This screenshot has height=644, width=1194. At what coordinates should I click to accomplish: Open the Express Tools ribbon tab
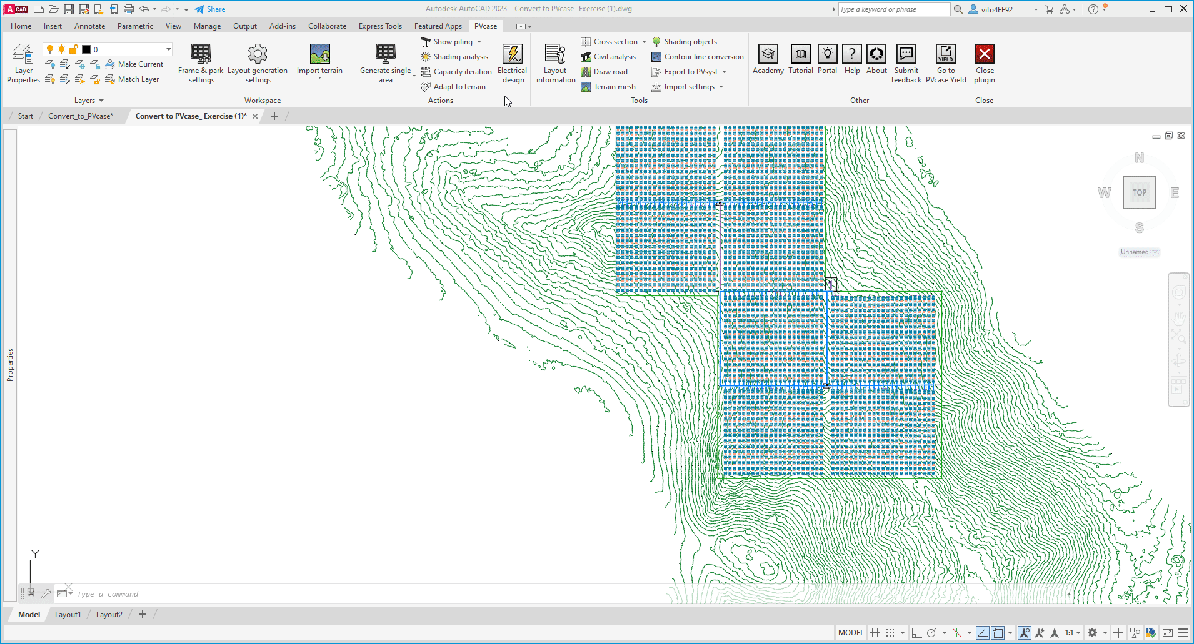(380, 26)
